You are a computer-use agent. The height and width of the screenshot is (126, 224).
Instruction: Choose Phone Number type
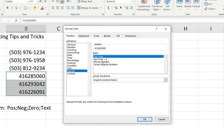point(101,62)
